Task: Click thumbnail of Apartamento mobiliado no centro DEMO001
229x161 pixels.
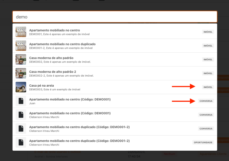Action: click(x=21, y=32)
